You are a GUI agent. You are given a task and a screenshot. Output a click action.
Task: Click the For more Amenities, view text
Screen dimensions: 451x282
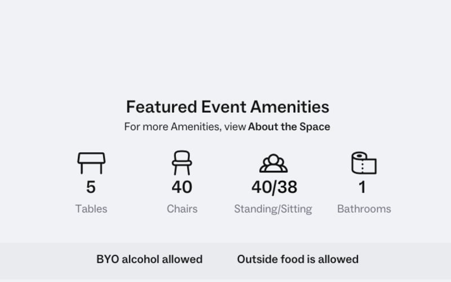185,127
